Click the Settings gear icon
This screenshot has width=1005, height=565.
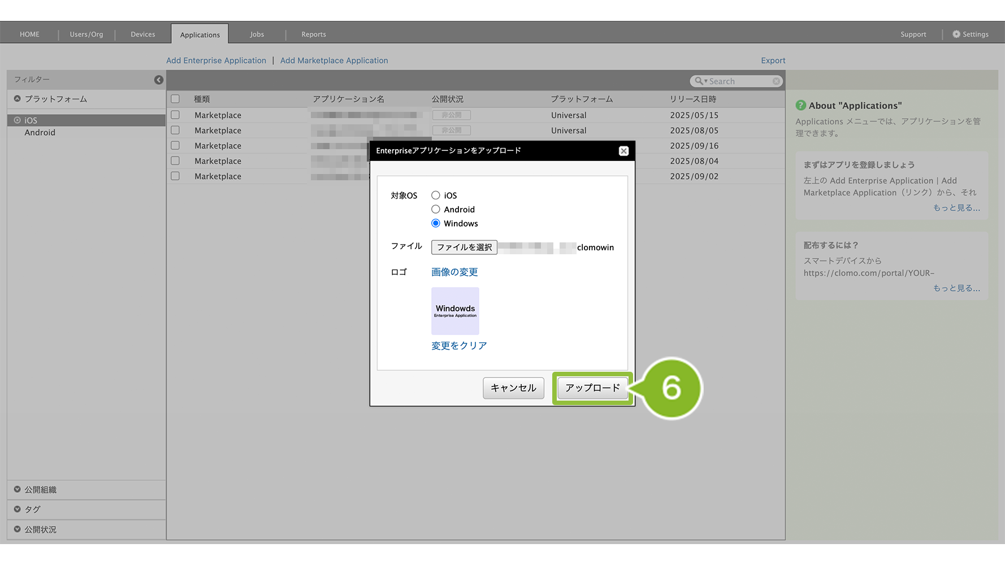[956, 34]
